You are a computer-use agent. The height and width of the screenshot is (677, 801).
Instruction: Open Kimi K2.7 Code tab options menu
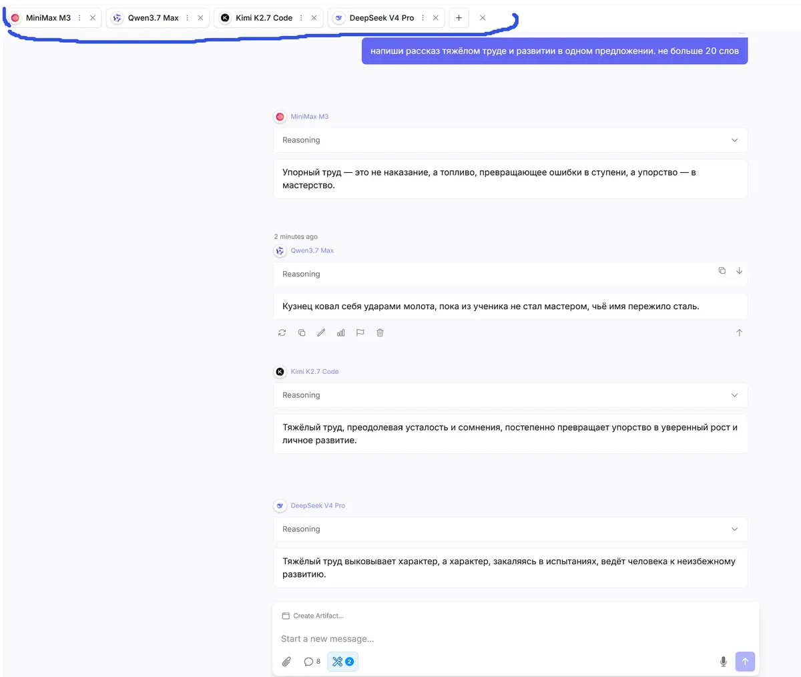[301, 18]
